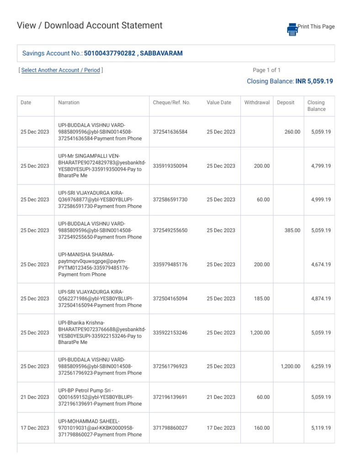This screenshot has height=469, width=351.
Task: Click the Date column header
Action: tap(26, 103)
